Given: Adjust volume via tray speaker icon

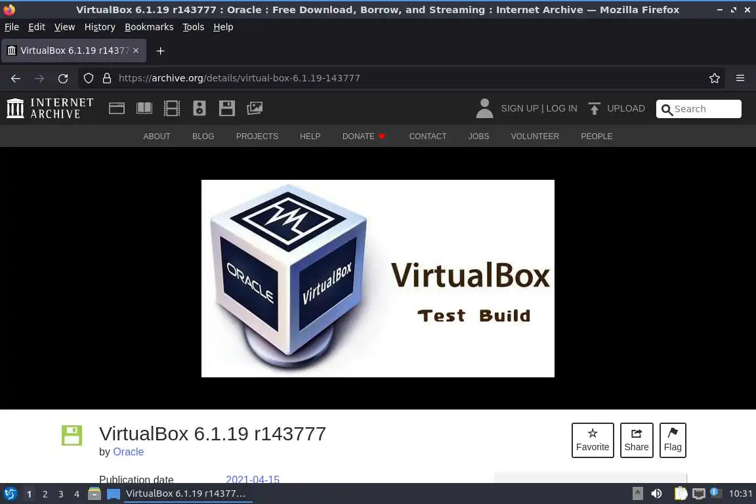Looking at the screenshot, I should click(x=656, y=494).
